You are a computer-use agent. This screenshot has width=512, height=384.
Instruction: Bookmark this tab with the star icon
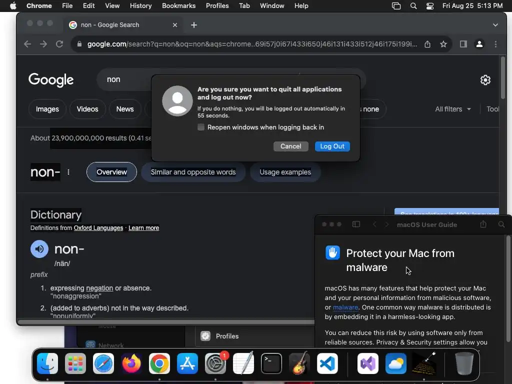coord(443,44)
